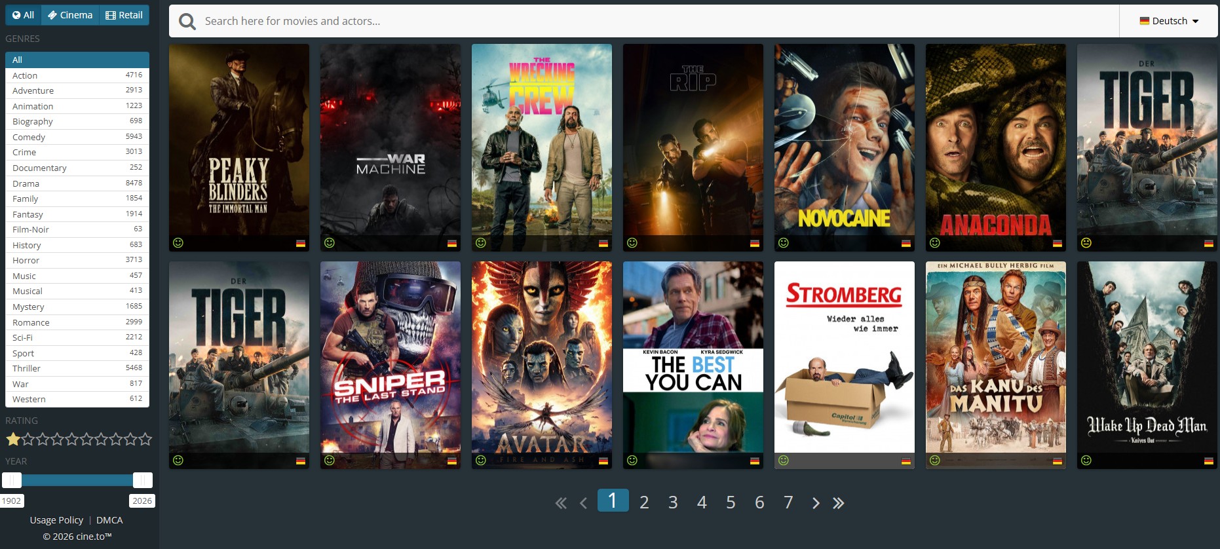
Task: Click the smiley icon on Sniper: The Last Stand
Action: pyautogui.click(x=330, y=461)
